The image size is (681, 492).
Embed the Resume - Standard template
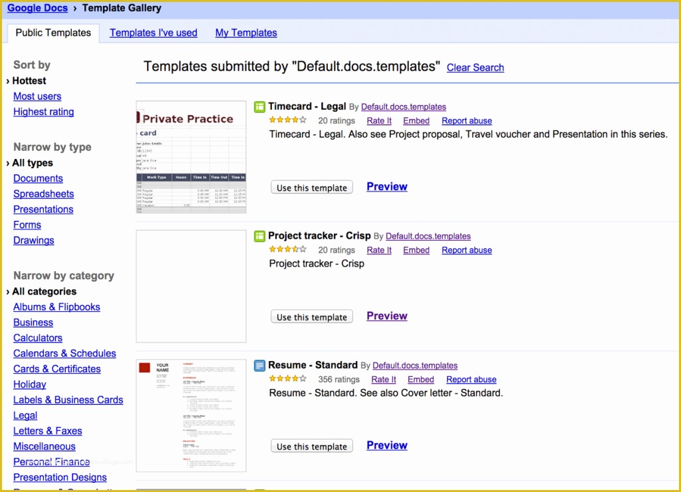421,380
